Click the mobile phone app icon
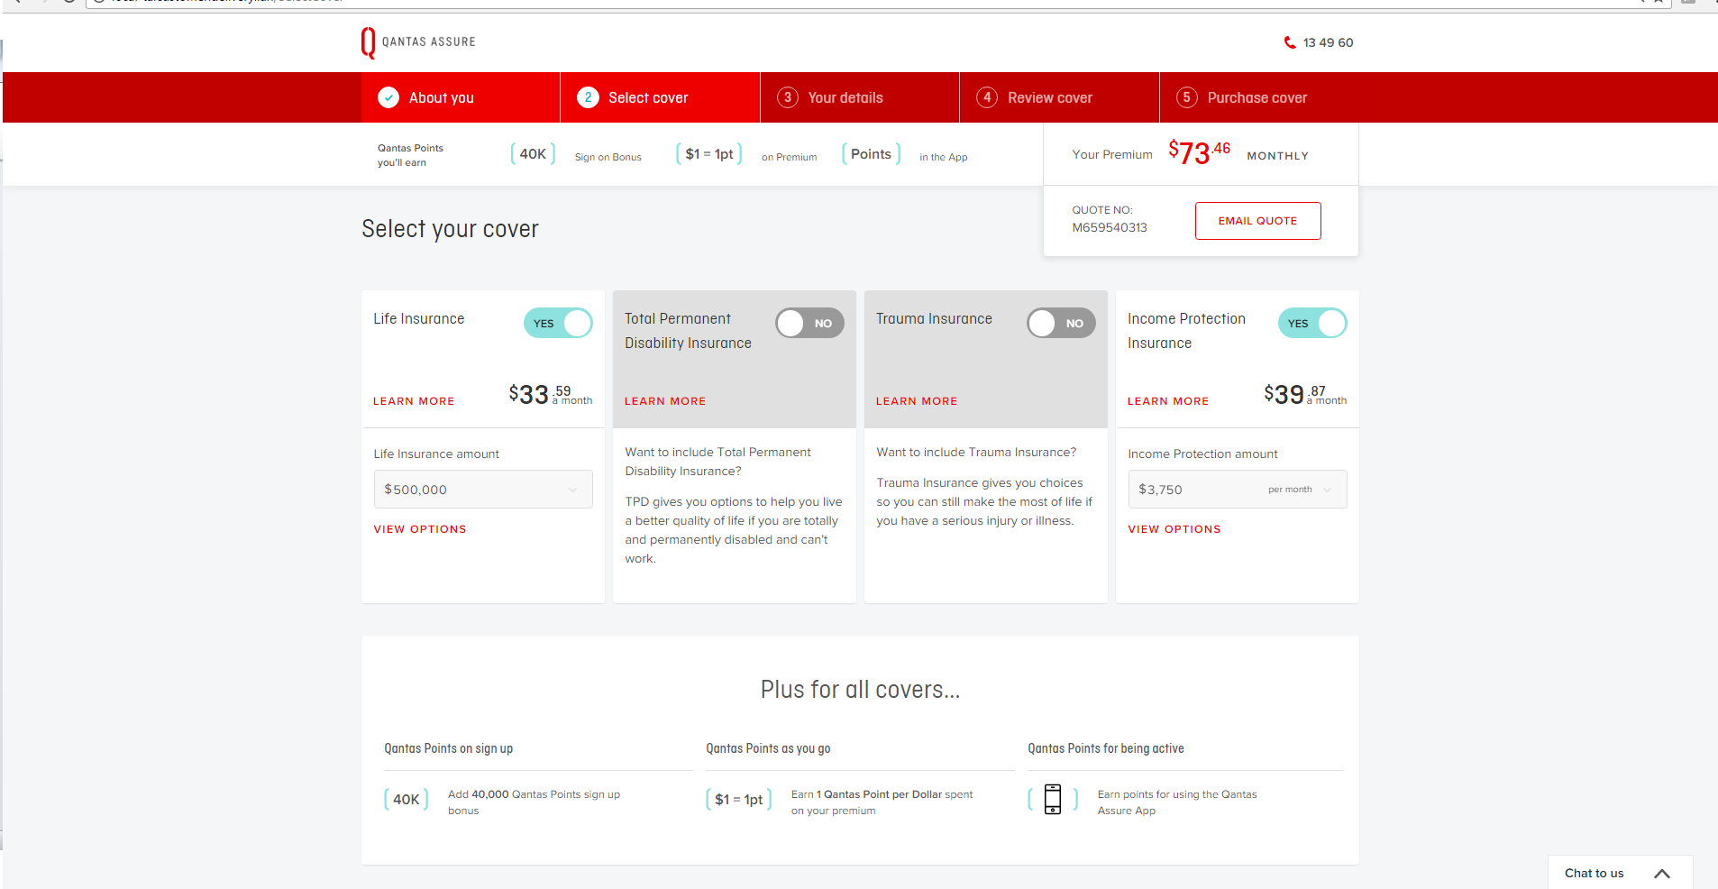The height and width of the screenshot is (889, 1718). (1053, 799)
